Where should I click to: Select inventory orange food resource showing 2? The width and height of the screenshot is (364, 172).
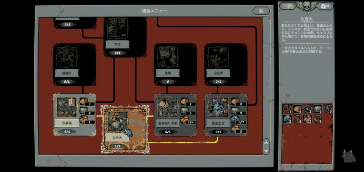(307, 119)
